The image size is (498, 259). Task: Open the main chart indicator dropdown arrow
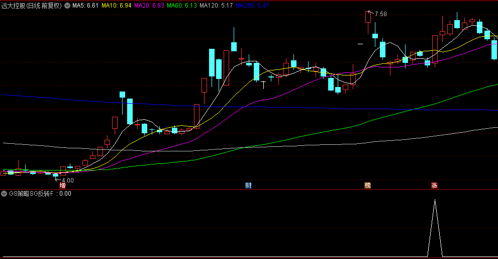click(67, 6)
